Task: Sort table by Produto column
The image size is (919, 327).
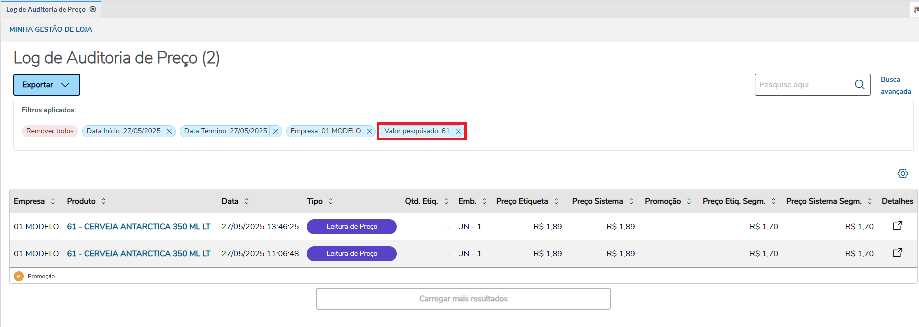Action: [x=103, y=201]
